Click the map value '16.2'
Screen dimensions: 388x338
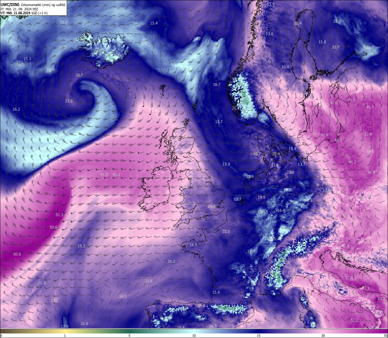(x=16, y=109)
